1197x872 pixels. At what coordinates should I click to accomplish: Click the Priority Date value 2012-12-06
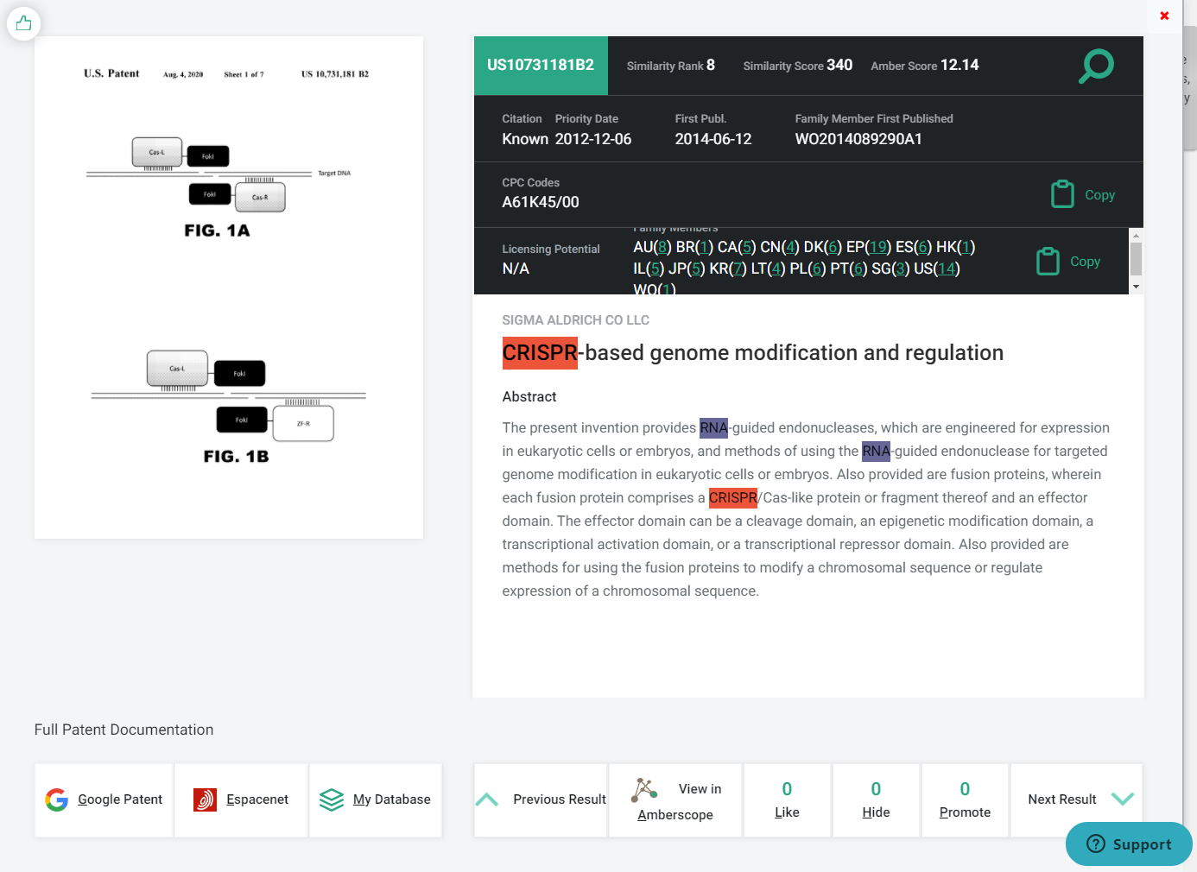click(593, 139)
